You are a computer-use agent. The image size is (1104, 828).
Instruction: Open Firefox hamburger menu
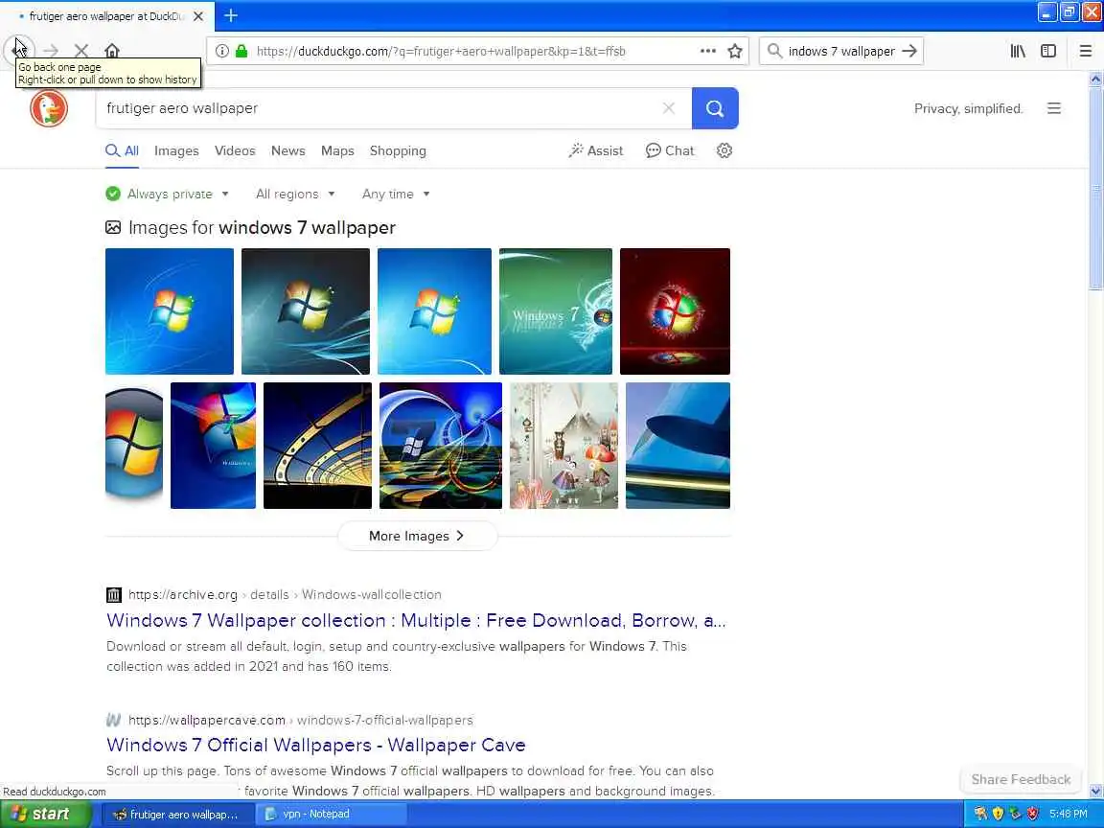click(1086, 51)
